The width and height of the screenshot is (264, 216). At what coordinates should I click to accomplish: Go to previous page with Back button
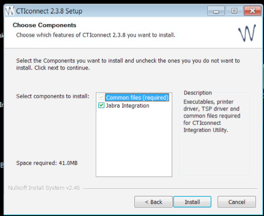point(153,202)
